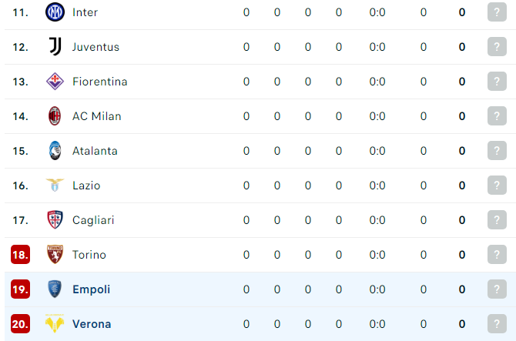Viewport: 516px width, 341px height.
Task: Click the Verona crest icon
Action: 55,323
